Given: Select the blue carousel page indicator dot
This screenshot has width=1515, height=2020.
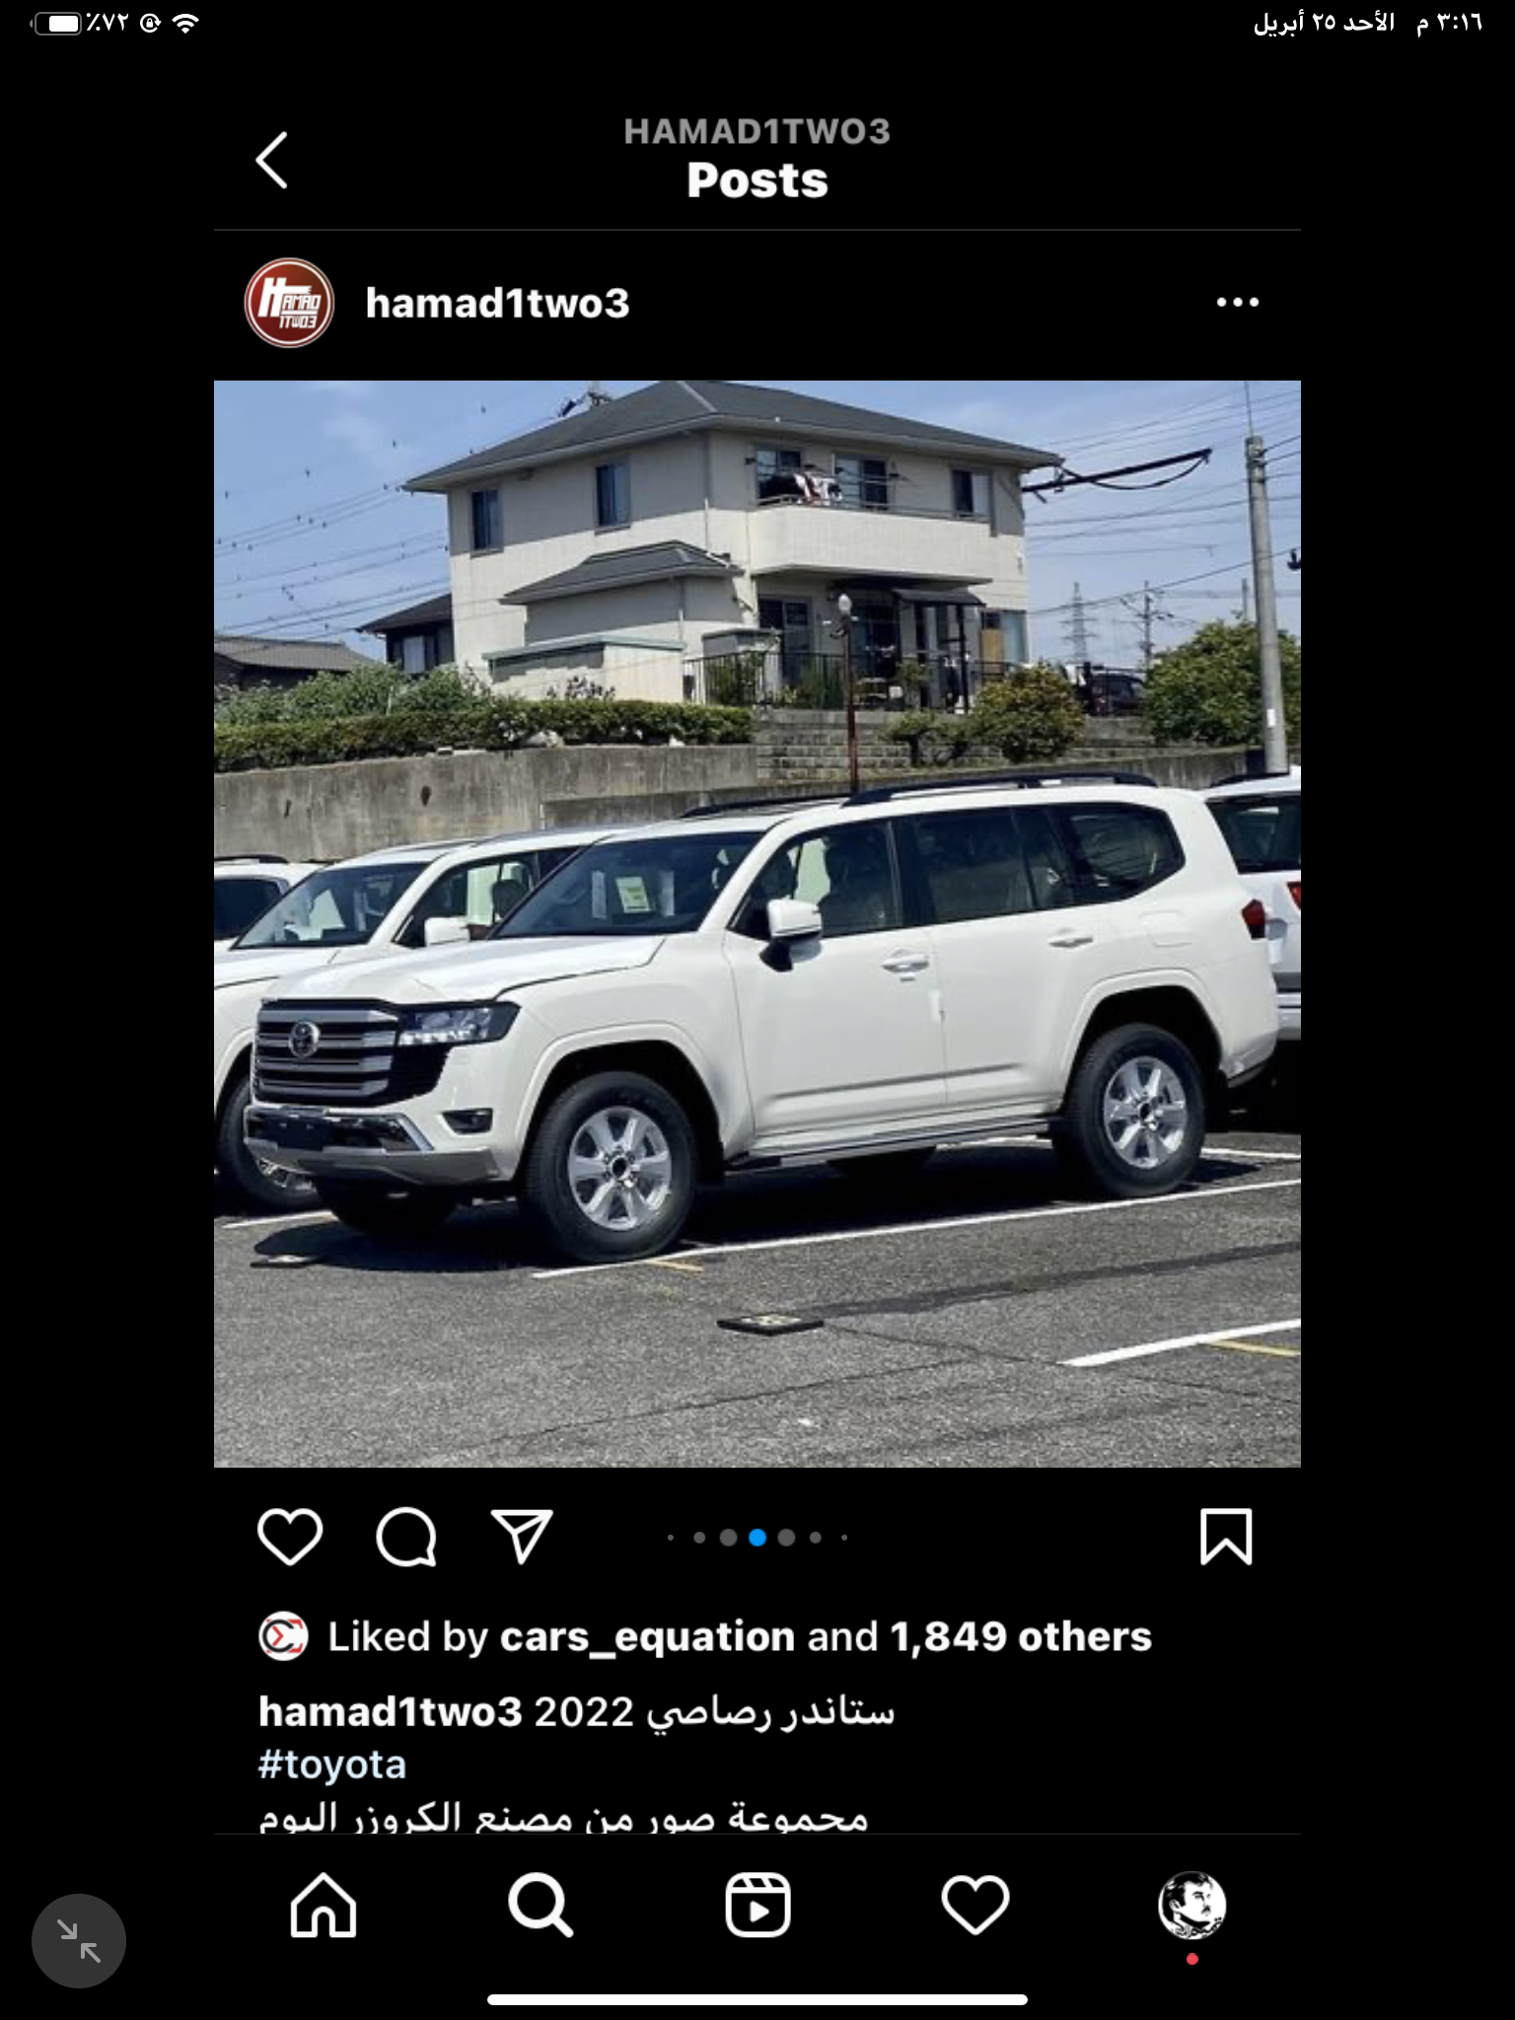Looking at the screenshot, I should (757, 1537).
